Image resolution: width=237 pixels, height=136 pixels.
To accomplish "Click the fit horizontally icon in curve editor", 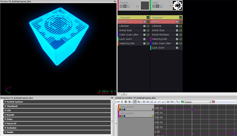I will pos(118,102).
